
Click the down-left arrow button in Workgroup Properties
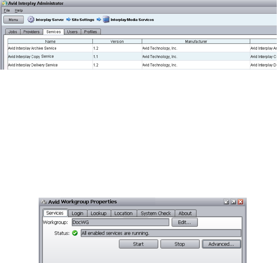point(226,202)
